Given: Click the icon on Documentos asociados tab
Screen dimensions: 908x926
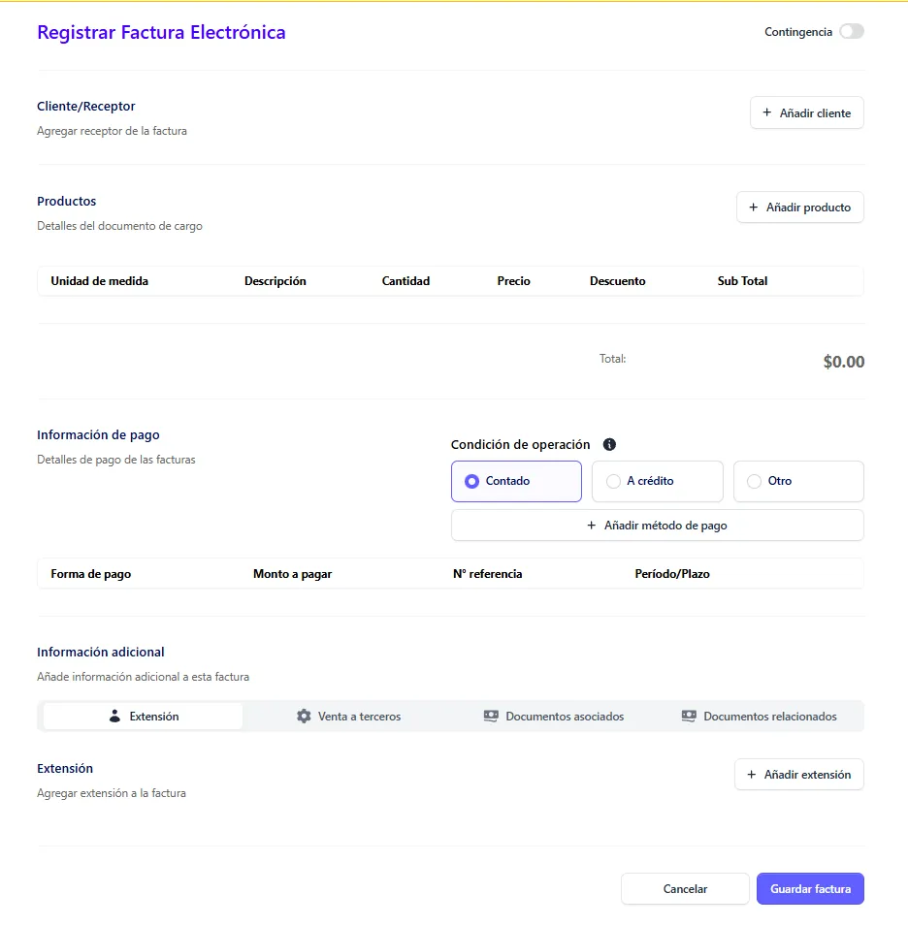Looking at the screenshot, I should pyautogui.click(x=490, y=716).
